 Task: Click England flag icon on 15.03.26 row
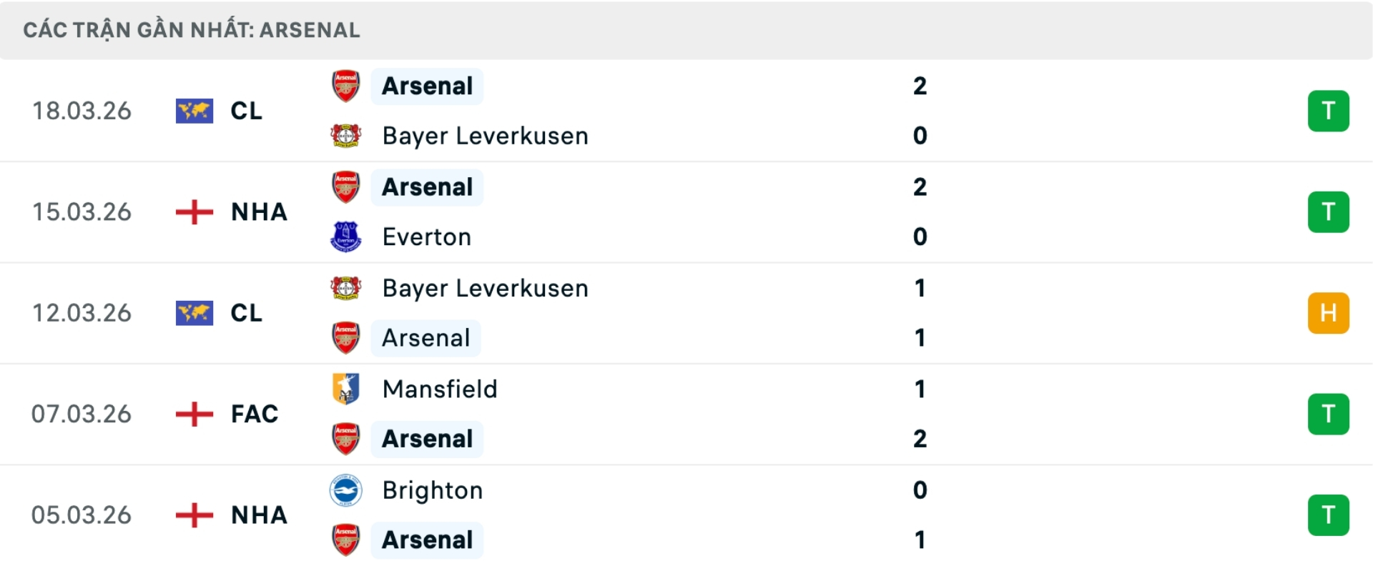(195, 212)
